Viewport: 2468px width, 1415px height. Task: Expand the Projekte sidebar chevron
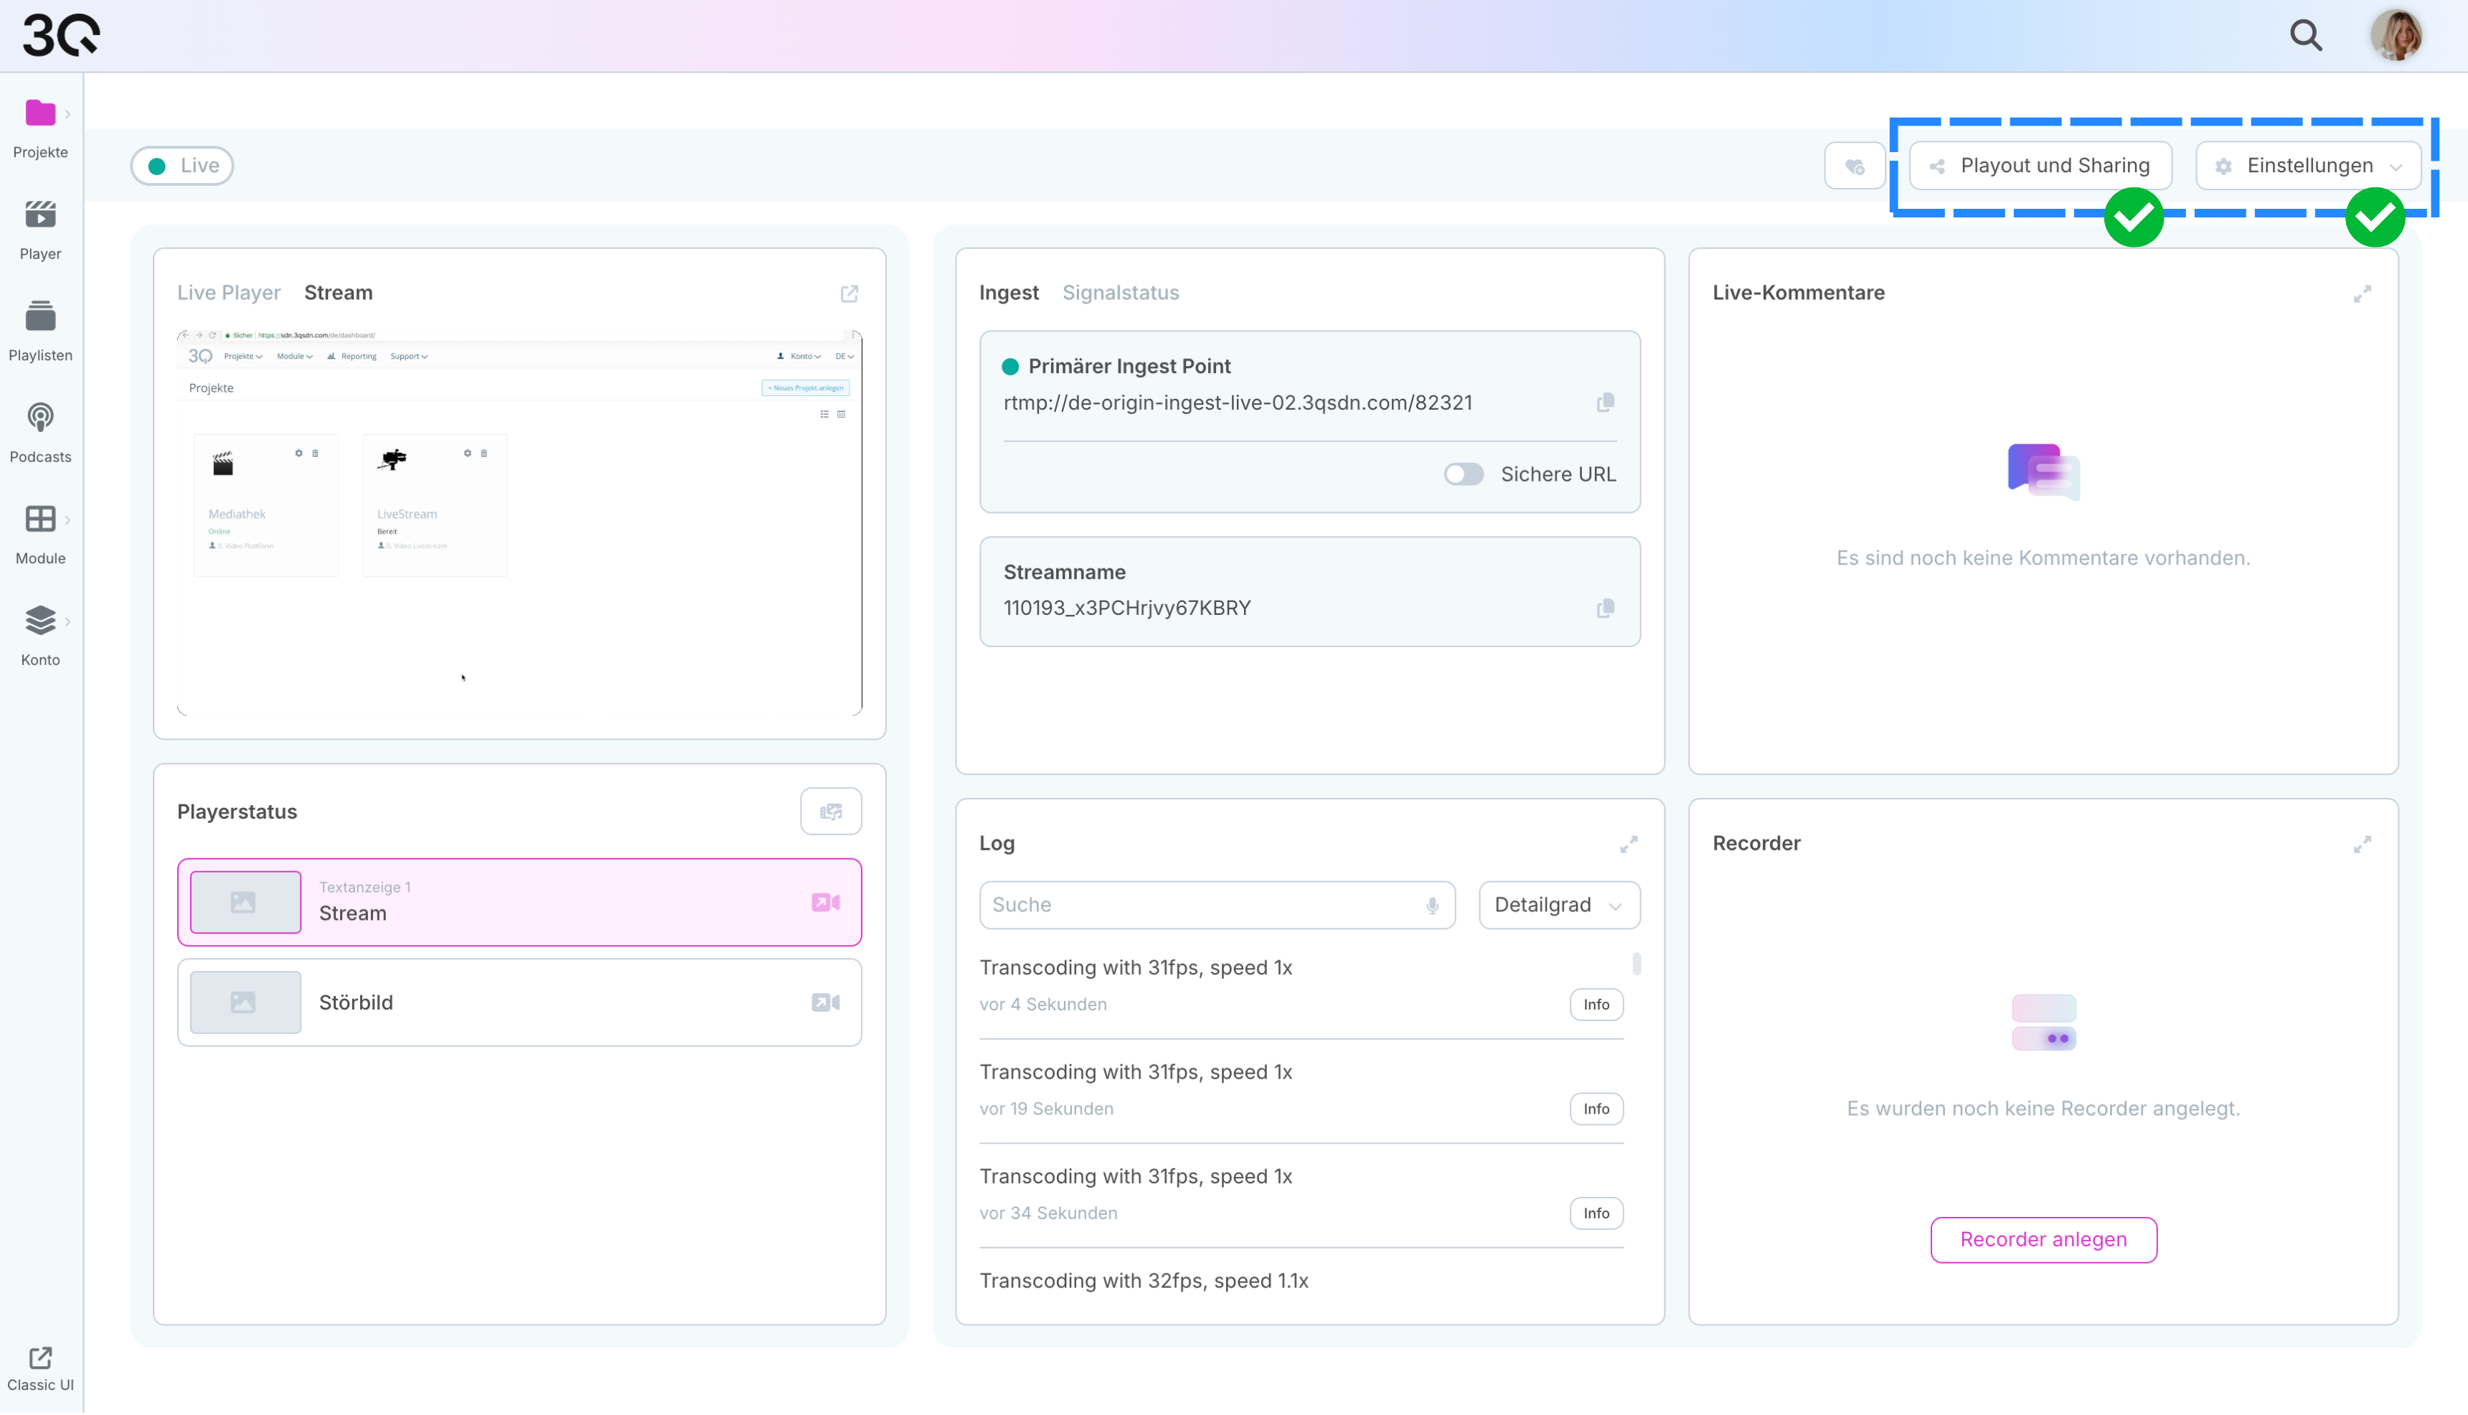click(67, 115)
